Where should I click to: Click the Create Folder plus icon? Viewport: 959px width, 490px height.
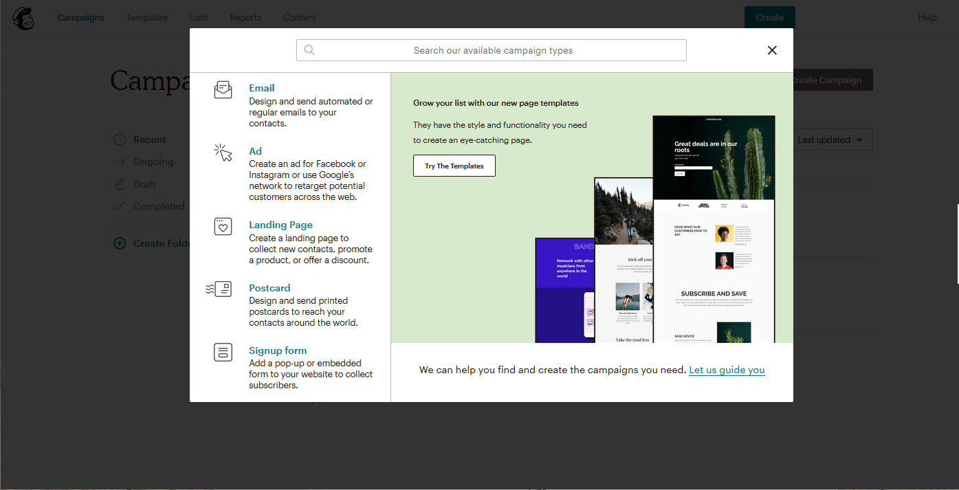click(119, 243)
